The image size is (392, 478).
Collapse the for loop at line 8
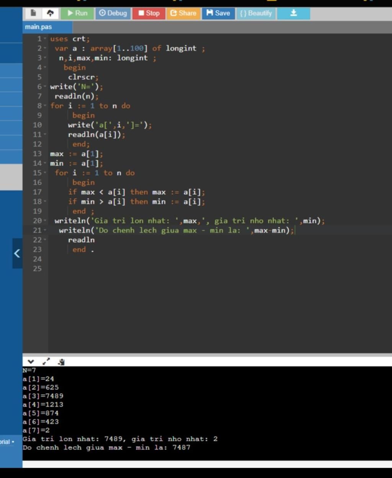tap(45, 106)
